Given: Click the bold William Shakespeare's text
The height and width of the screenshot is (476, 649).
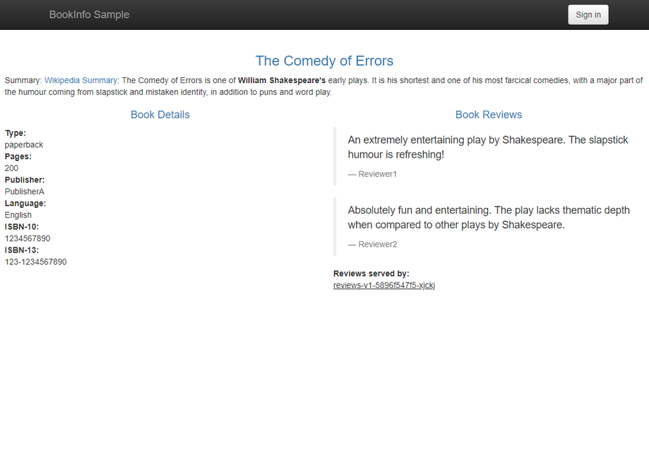Looking at the screenshot, I should tap(282, 81).
